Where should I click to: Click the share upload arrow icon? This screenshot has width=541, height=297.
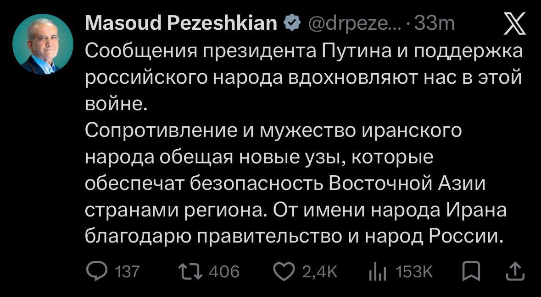pos(514,271)
